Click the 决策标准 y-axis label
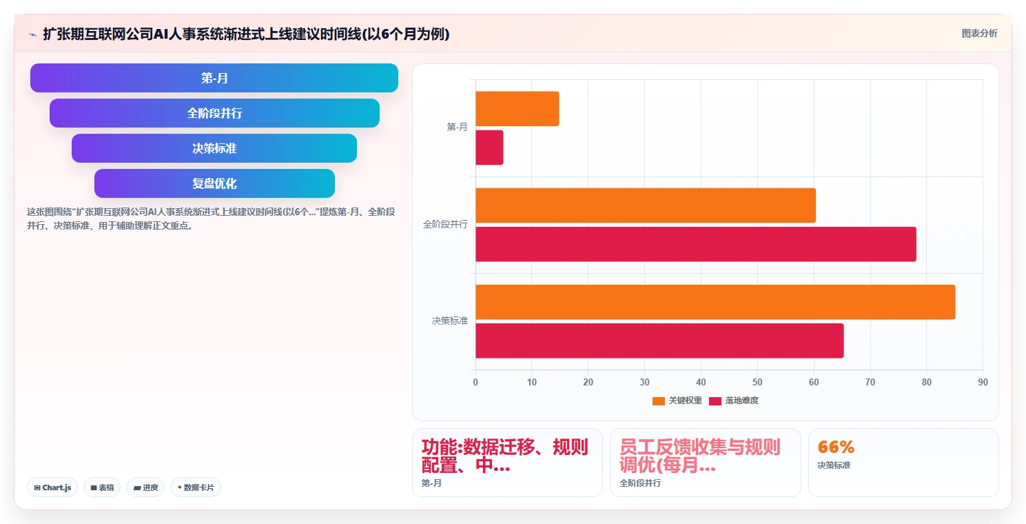Viewport: 1026px width, 524px height. point(450,321)
